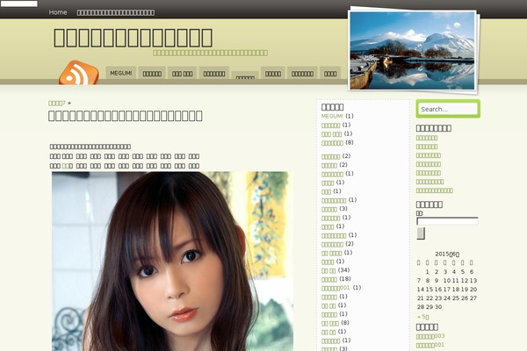Click the snowy mountain lake header photo
The image size is (527, 351).
(413, 50)
